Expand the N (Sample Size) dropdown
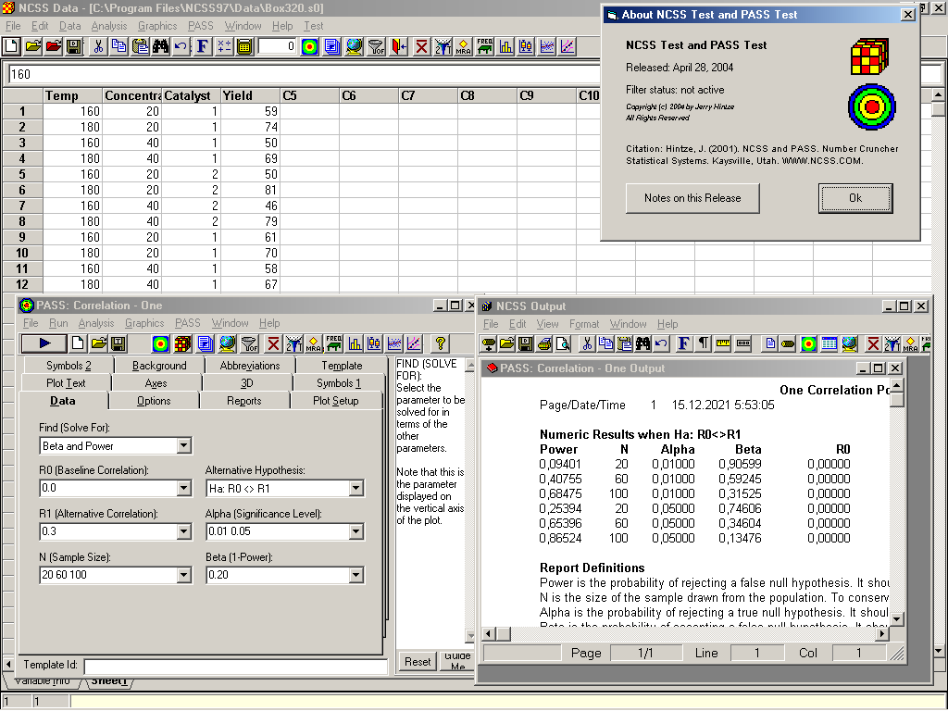The image size is (948, 711). click(183, 575)
